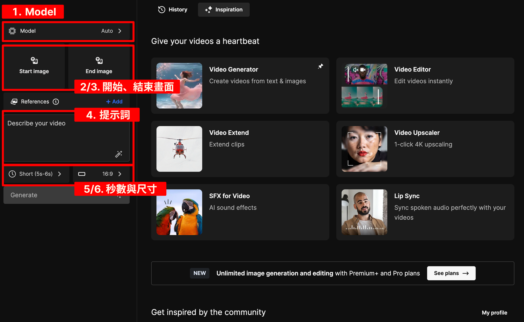The height and width of the screenshot is (322, 524).
Task: Click 'Sync spoken audio perfectly' description
Action: point(450,212)
